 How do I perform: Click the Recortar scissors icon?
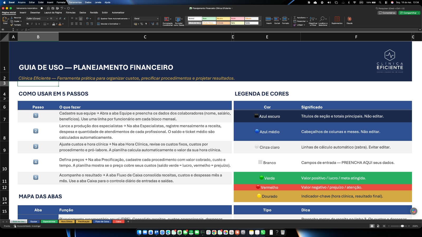(12, 18)
